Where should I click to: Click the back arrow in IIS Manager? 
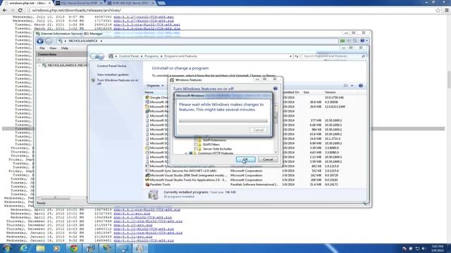pos(40,41)
